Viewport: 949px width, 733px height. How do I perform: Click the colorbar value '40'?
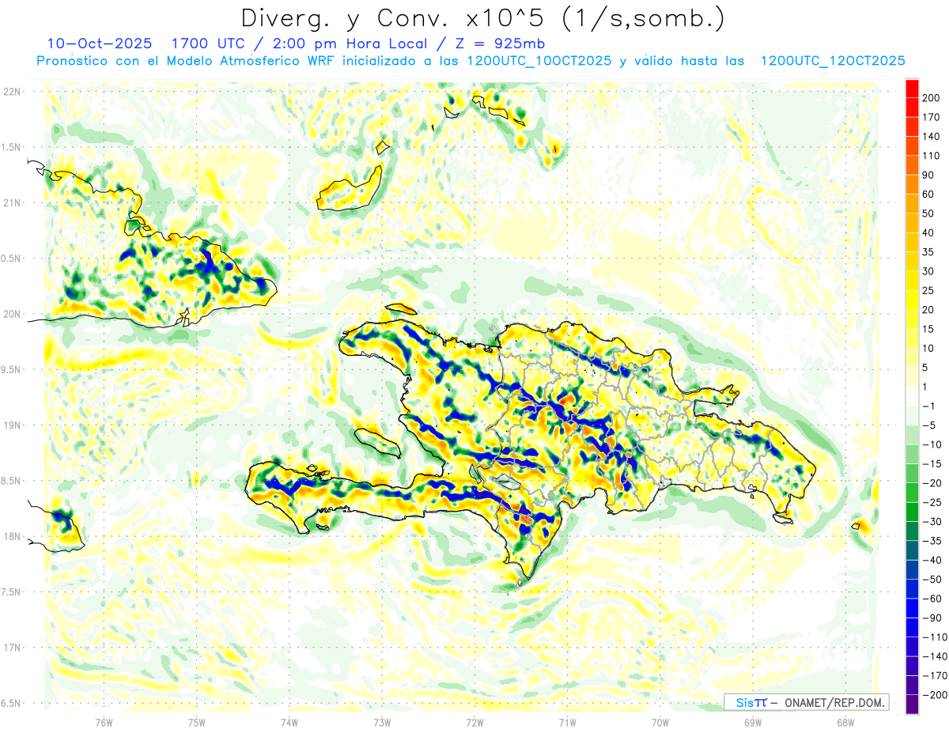(x=929, y=232)
